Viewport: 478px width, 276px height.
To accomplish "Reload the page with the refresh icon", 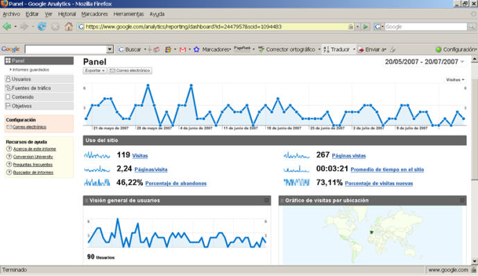I will pos(42,26).
